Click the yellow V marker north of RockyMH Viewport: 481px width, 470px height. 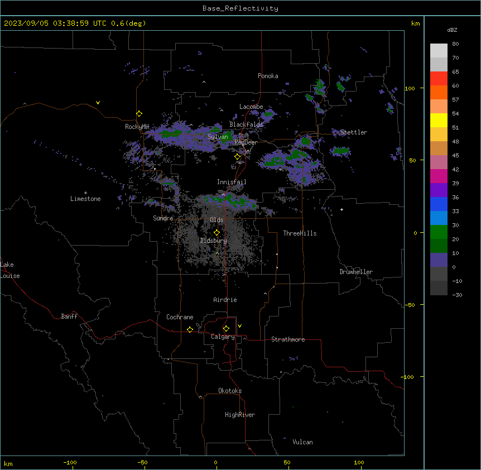pos(98,103)
